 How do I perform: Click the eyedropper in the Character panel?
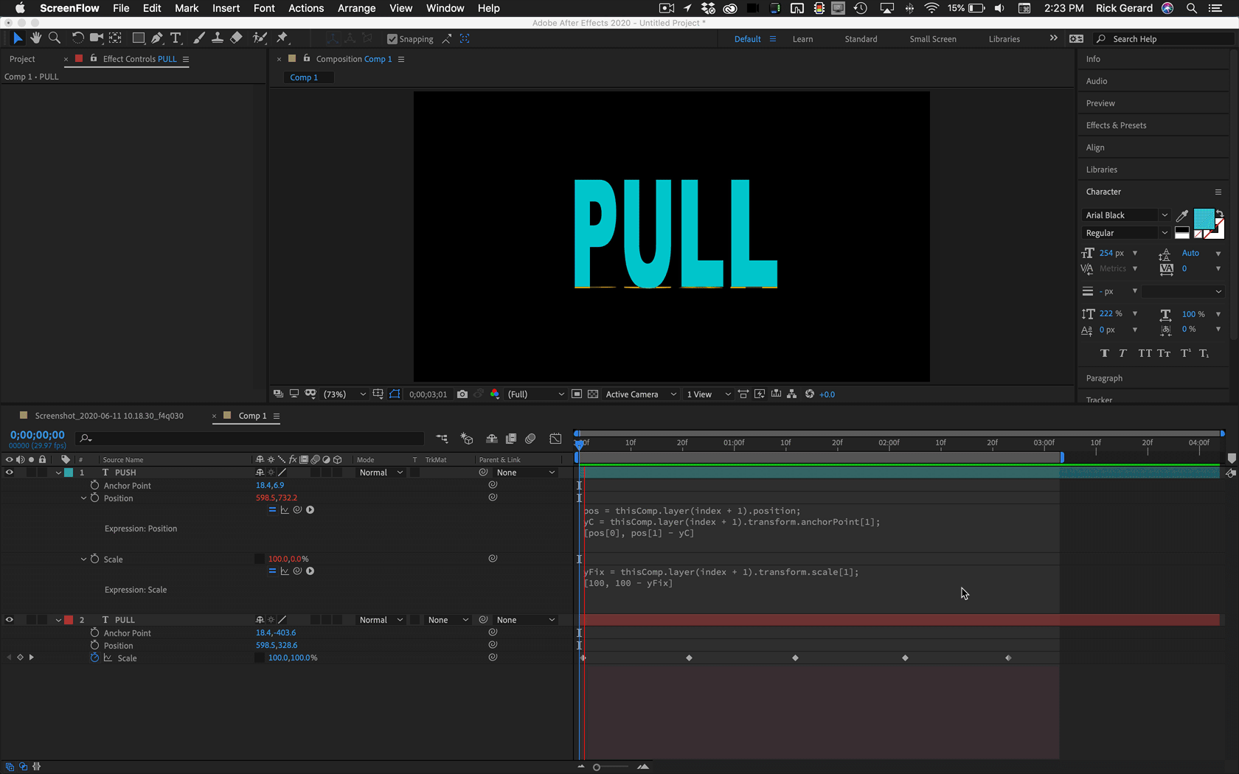click(x=1182, y=215)
